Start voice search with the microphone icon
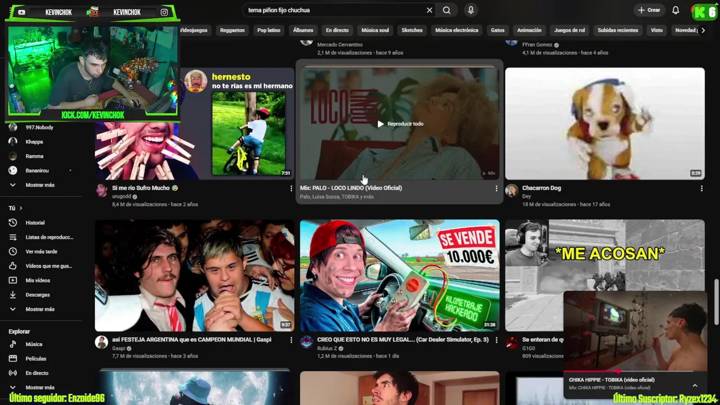Image resolution: width=720 pixels, height=405 pixels. click(x=471, y=10)
